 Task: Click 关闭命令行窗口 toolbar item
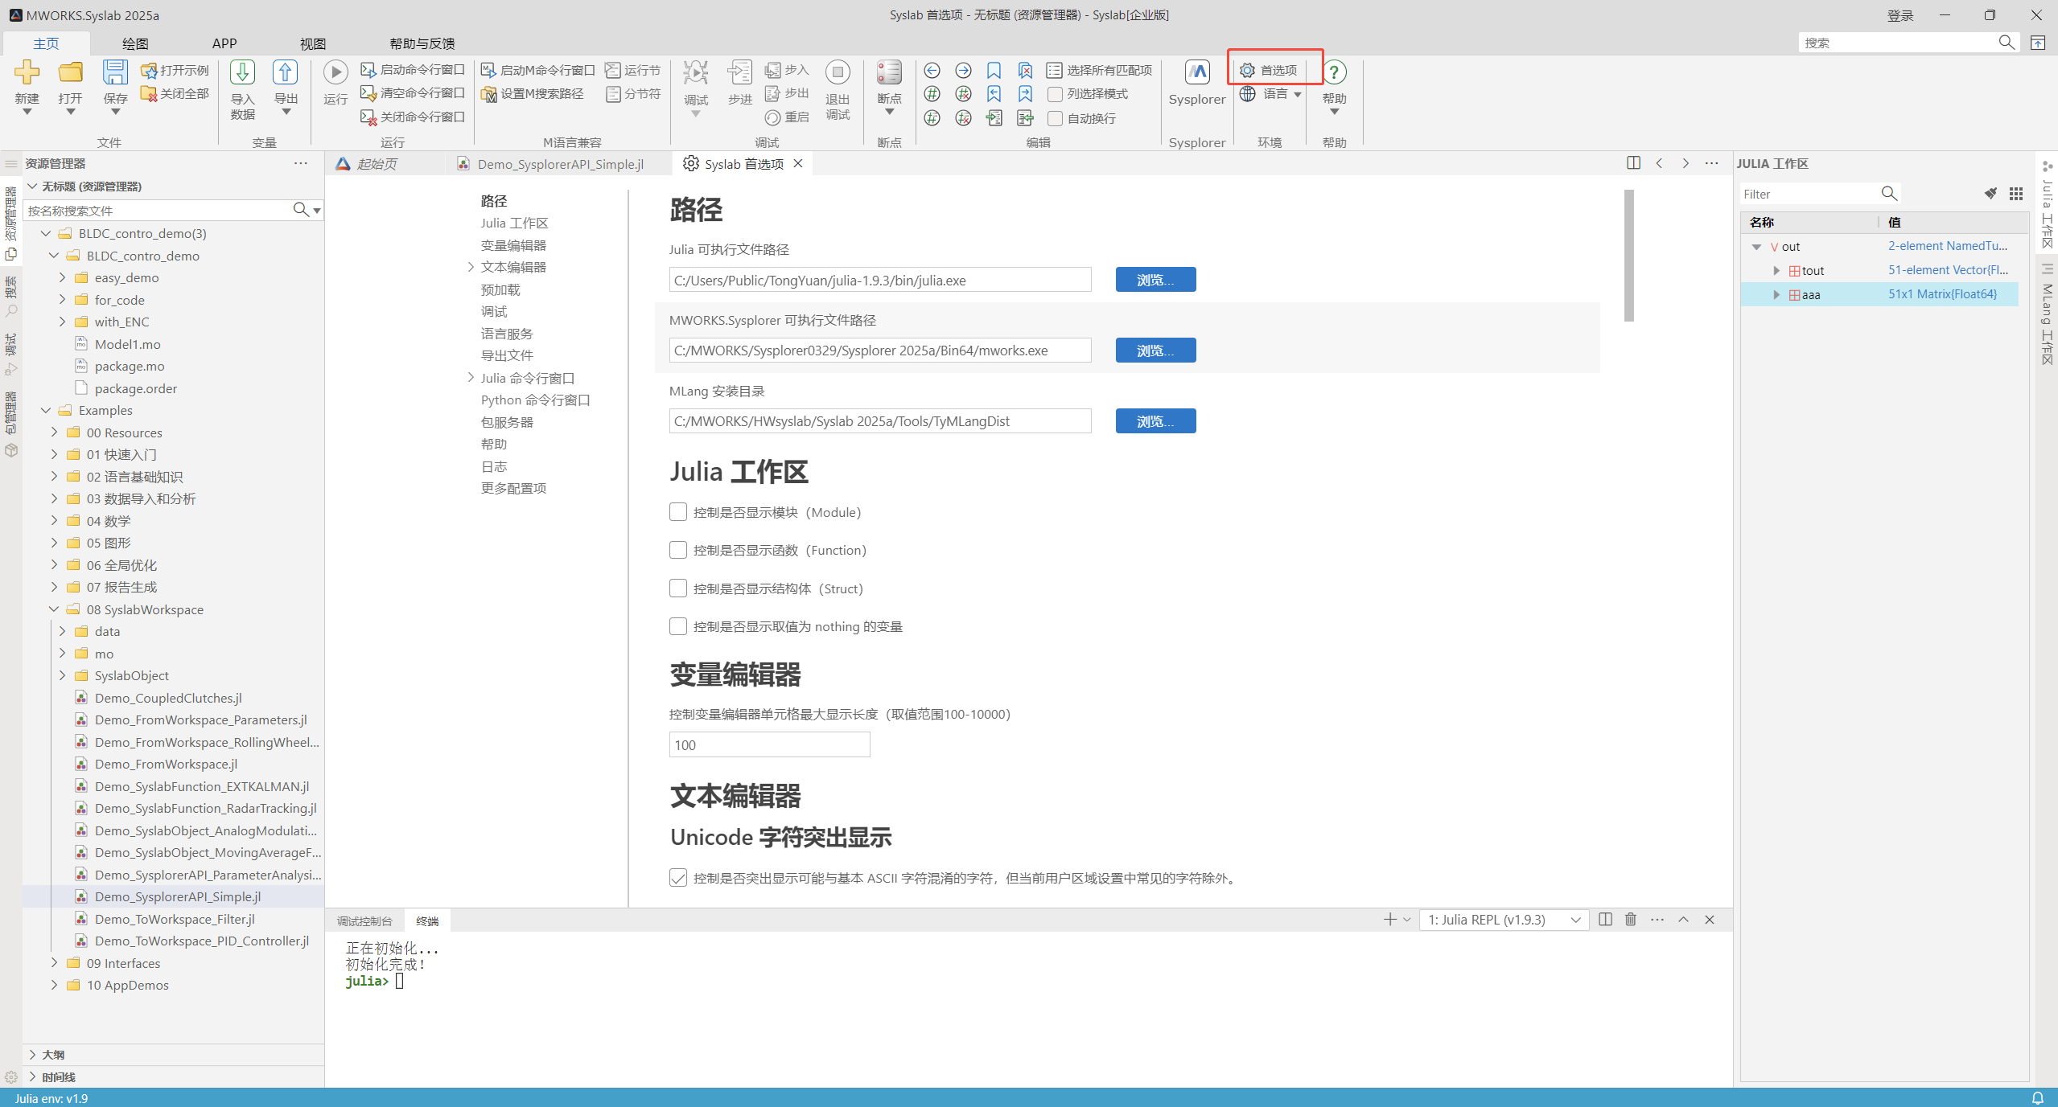[413, 117]
